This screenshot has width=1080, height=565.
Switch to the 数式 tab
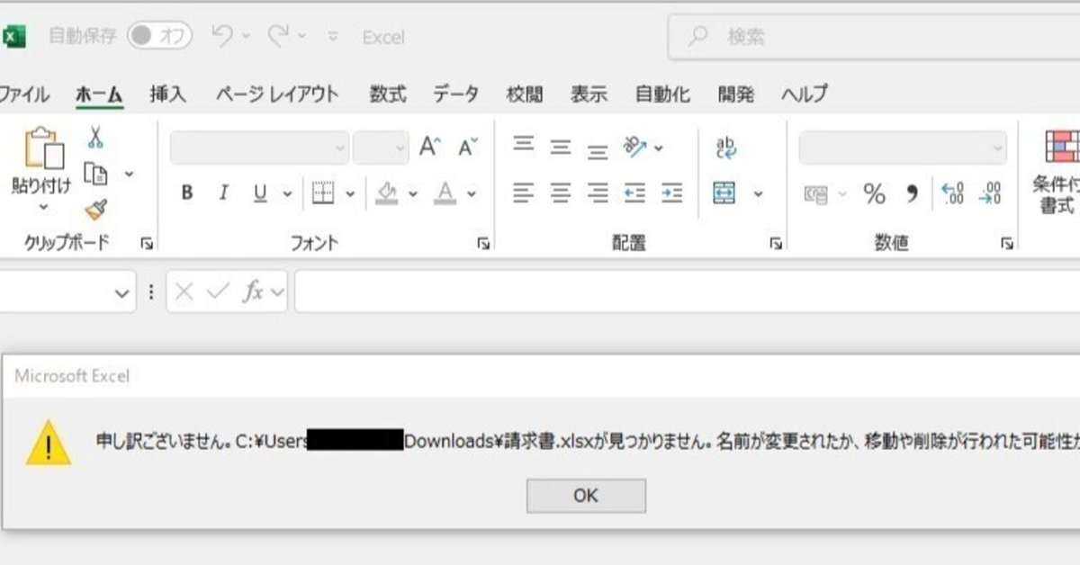388,94
